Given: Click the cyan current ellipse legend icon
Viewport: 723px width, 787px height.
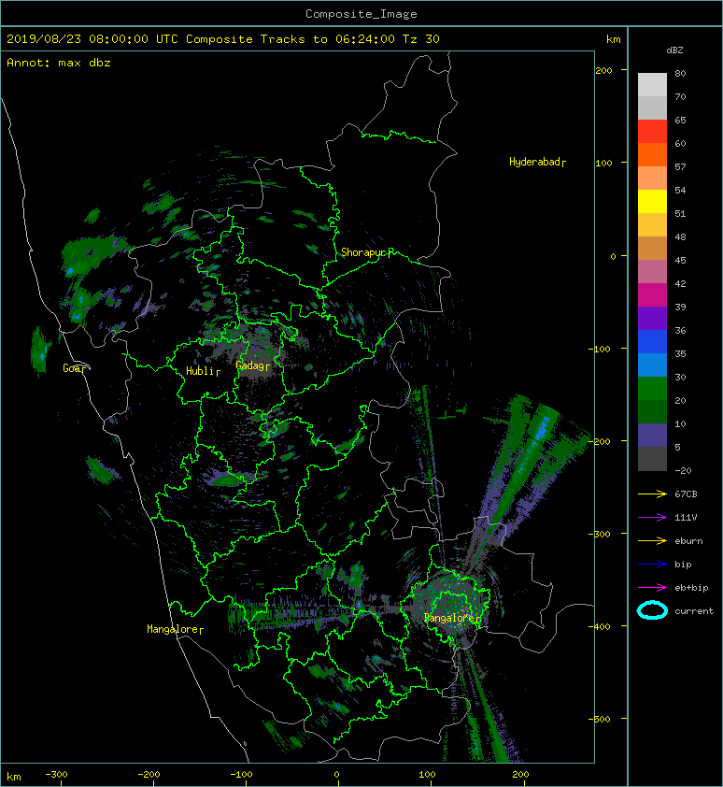Looking at the screenshot, I should pos(652,610).
